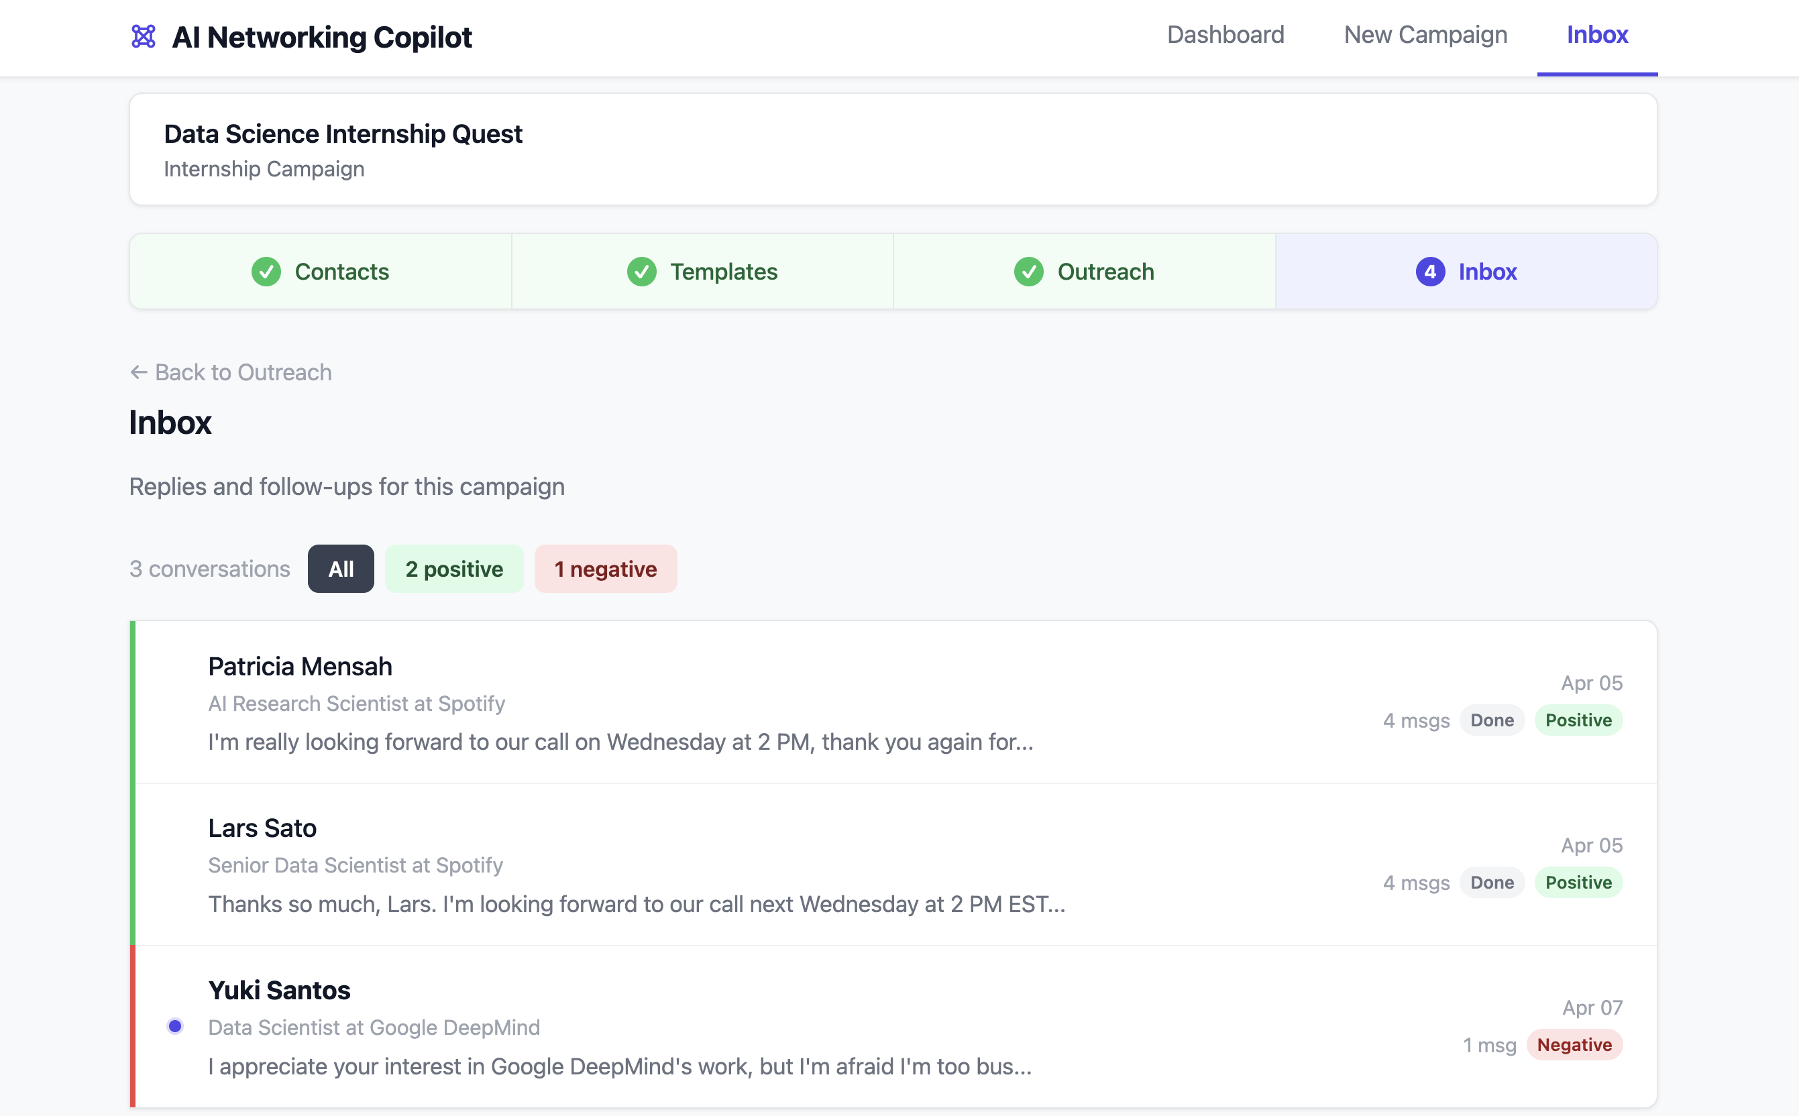Screen dimensions: 1799x1116
Task: Click the number 4 Inbox step badge
Action: point(1430,272)
